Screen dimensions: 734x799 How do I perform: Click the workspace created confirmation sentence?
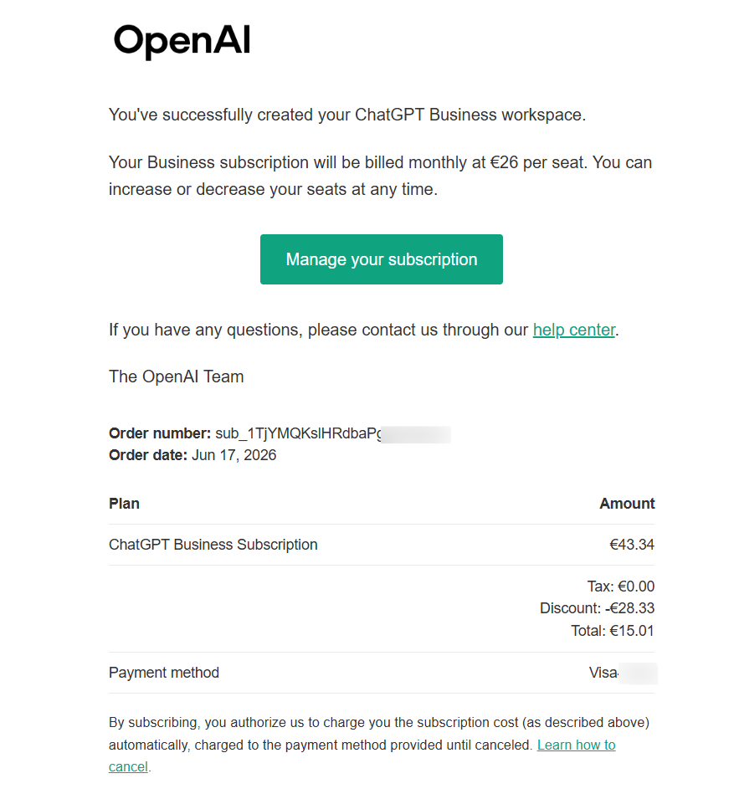[347, 115]
